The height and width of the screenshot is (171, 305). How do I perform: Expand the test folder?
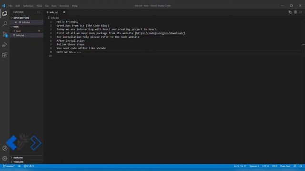pyautogui.click(x=18, y=31)
